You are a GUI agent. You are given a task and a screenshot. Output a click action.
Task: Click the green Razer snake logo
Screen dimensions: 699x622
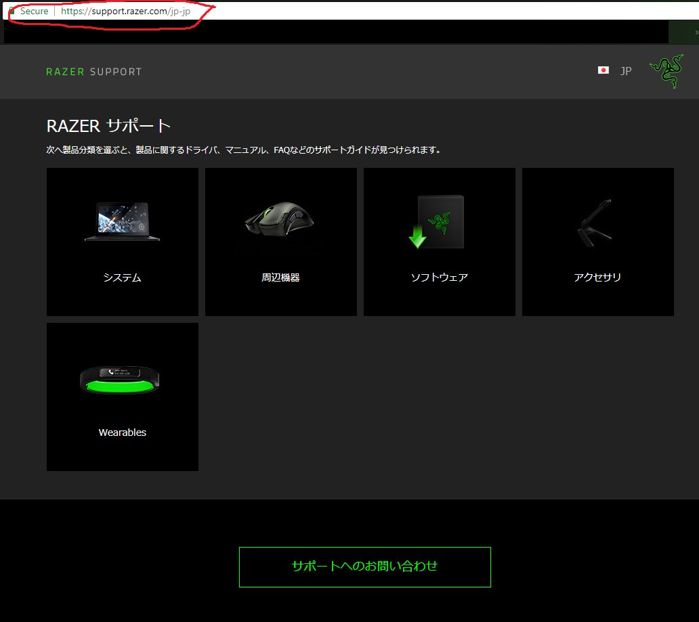(666, 71)
